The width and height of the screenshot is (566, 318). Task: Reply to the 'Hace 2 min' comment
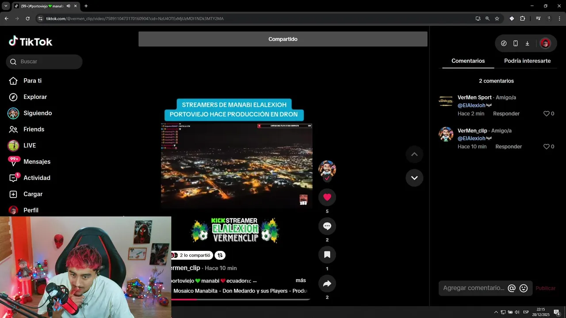506,114
